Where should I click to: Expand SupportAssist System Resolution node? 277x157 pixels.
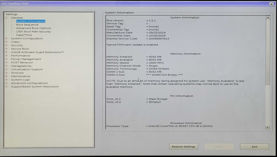point(6,86)
